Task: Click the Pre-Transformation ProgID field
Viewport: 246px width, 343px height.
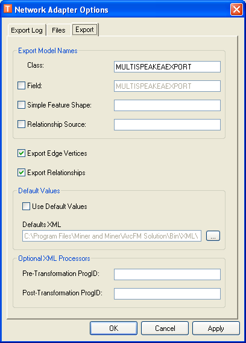Action: coord(167,274)
